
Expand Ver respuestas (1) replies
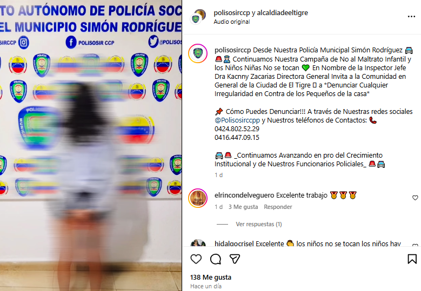click(x=259, y=224)
